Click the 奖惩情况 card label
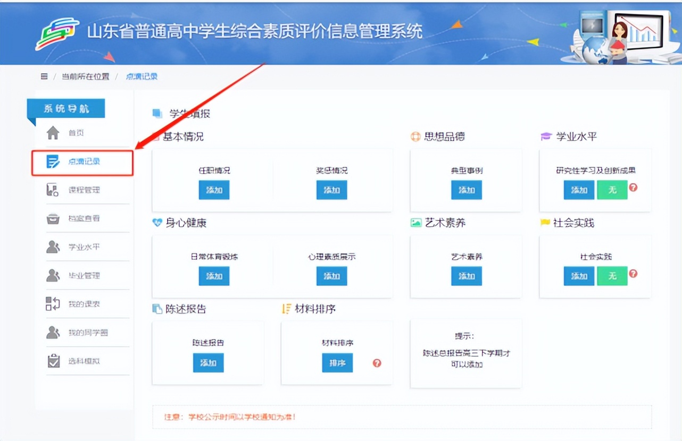This screenshot has width=682, height=441. [331, 171]
